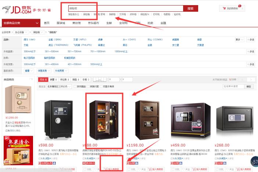Click the heart follow icon under ¥1198 safe

click(139, 169)
